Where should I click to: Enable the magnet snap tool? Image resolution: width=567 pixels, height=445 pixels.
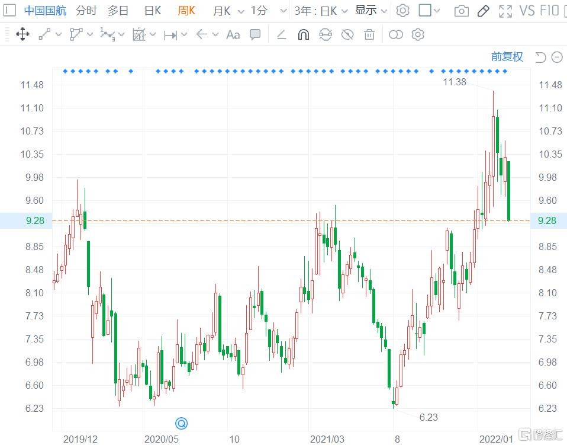(303, 34)
